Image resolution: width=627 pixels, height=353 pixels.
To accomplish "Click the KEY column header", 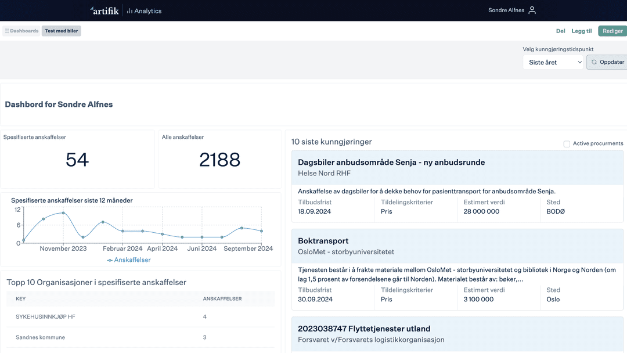I will 21,298.
